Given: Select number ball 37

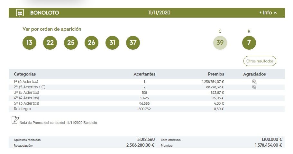Looking at the screenshot, I should (133, 43).
